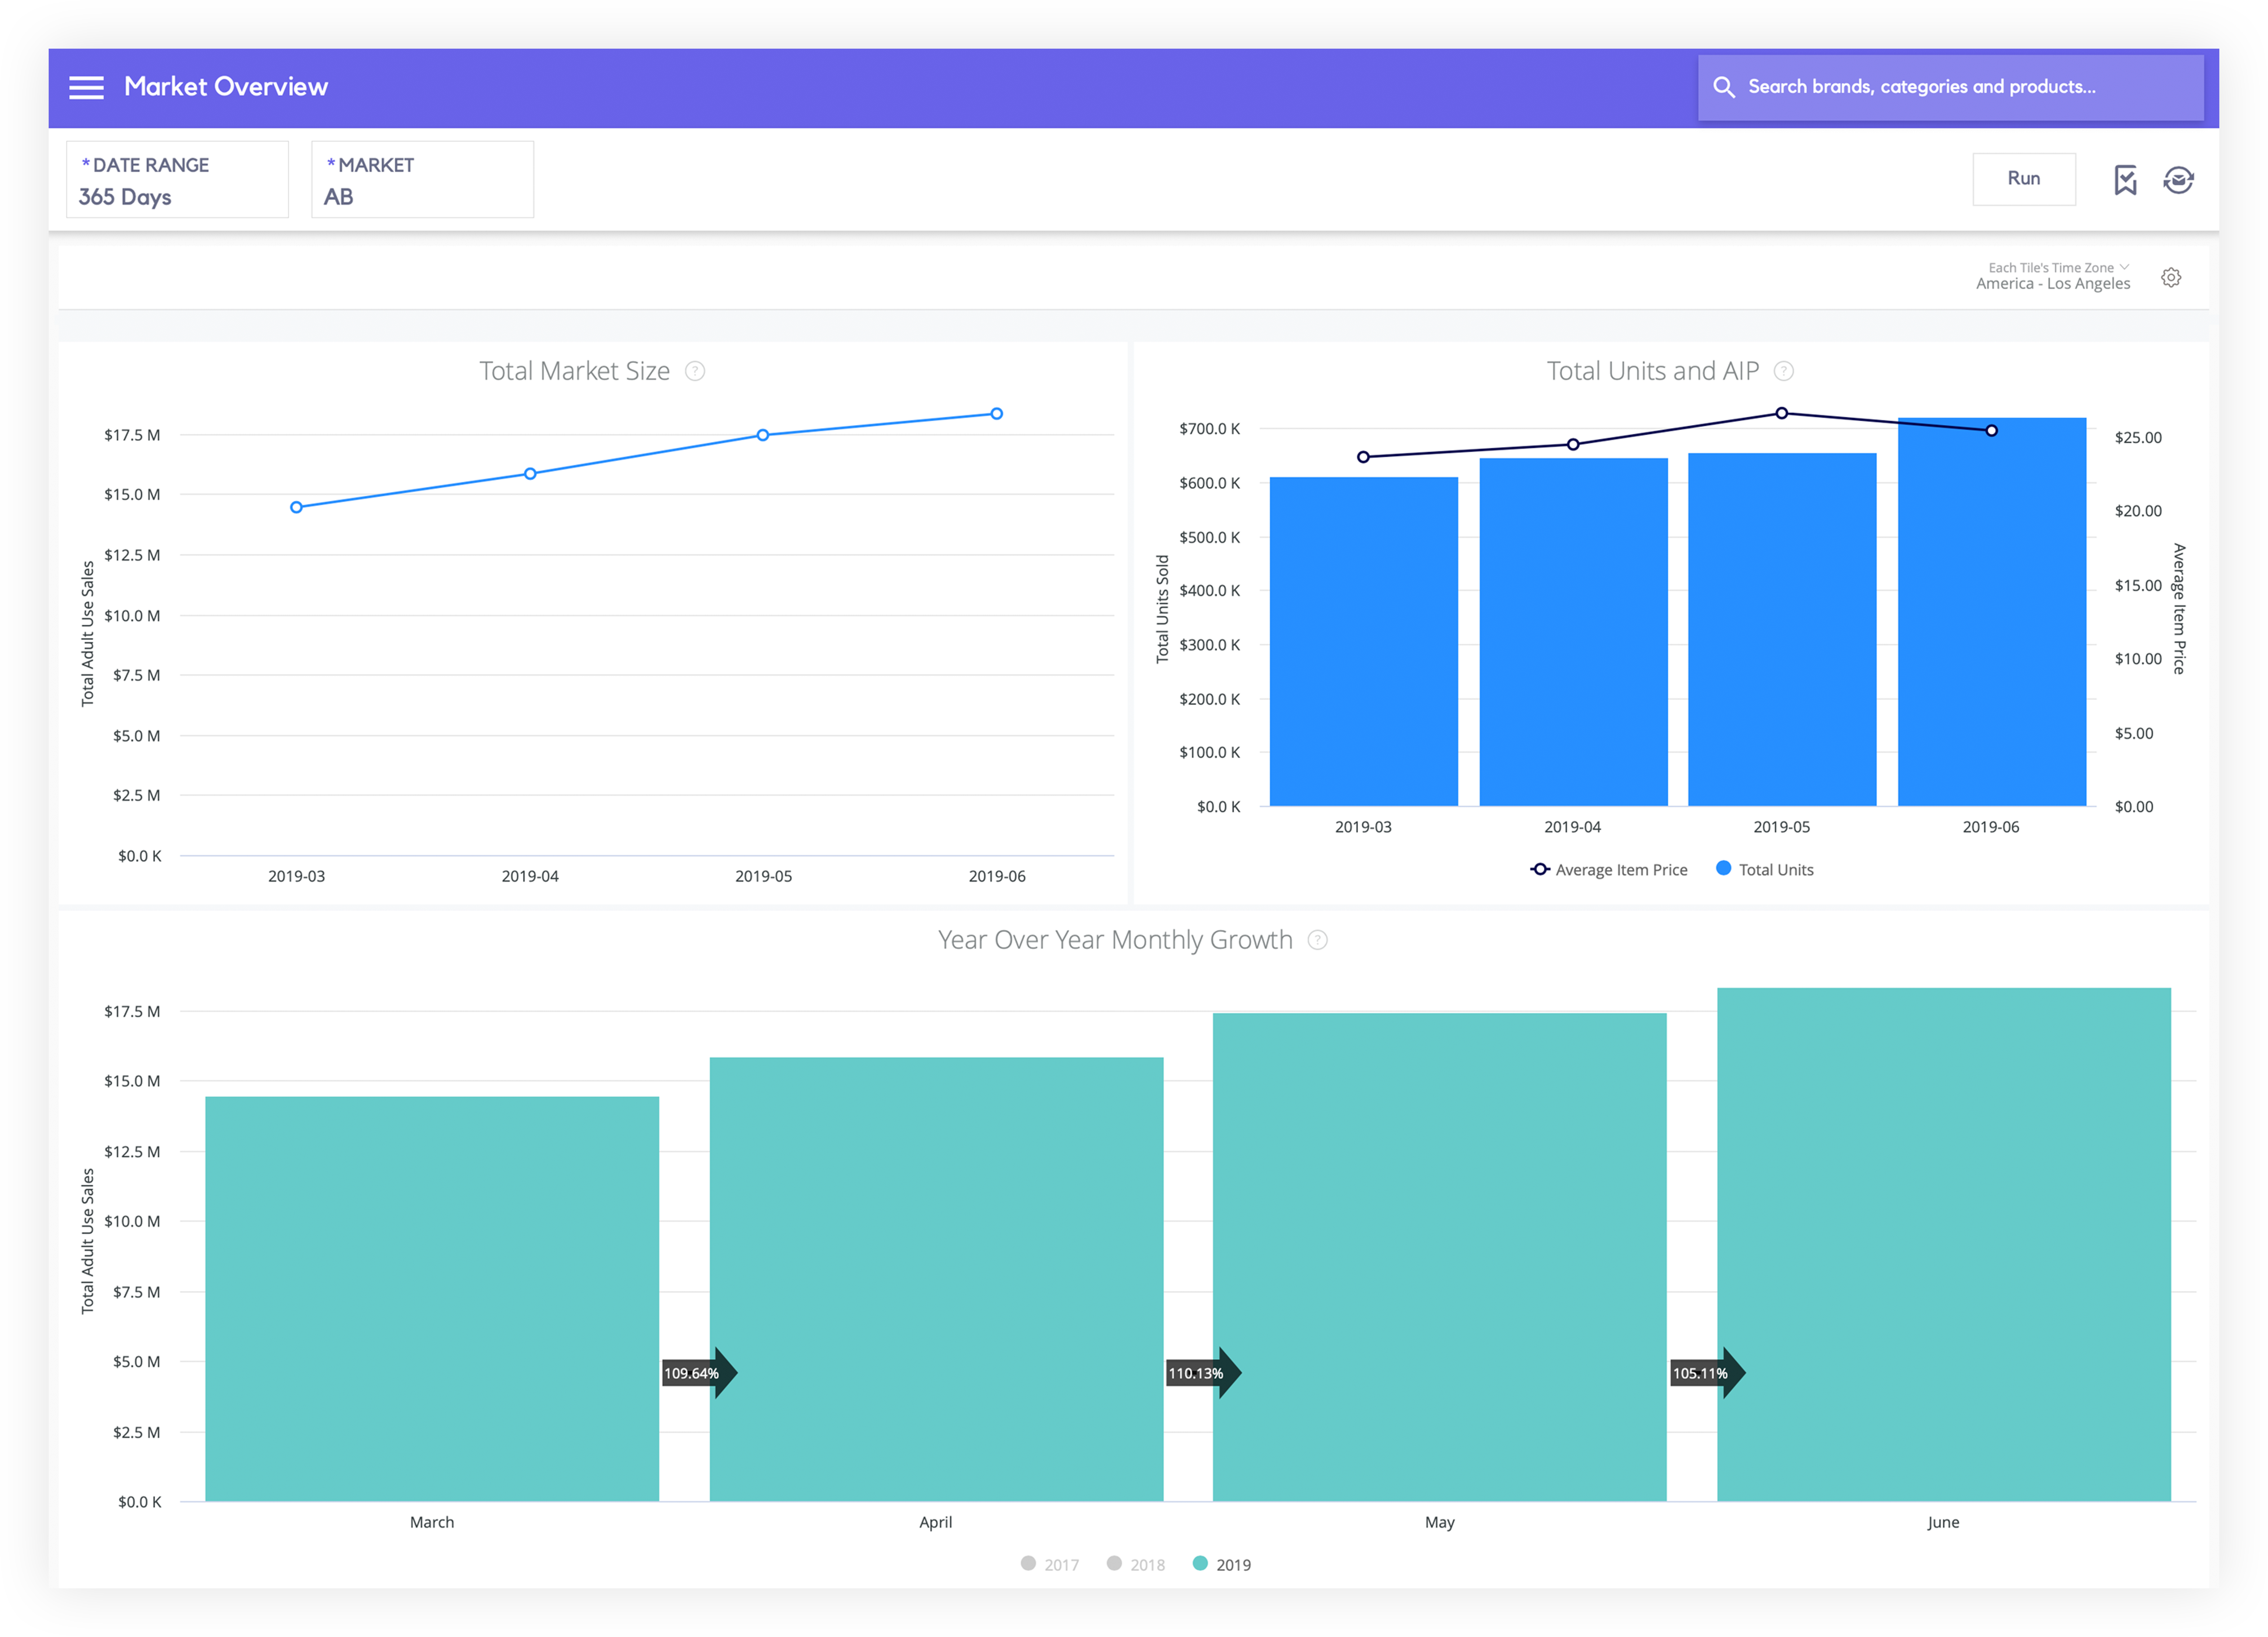Click the May bar in monthly growth chart
Image resolution: width=2268 pixels, height=1637 pixels.
point(1440,1257)
